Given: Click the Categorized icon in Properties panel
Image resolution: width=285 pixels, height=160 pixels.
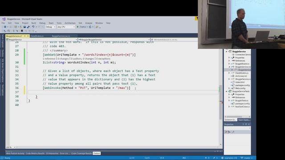Looking at the screenshot, I should [226, 132].
